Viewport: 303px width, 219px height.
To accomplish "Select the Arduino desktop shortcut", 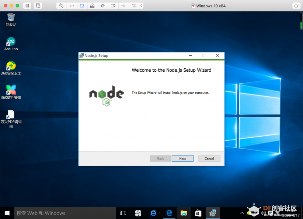I will 11,44.
